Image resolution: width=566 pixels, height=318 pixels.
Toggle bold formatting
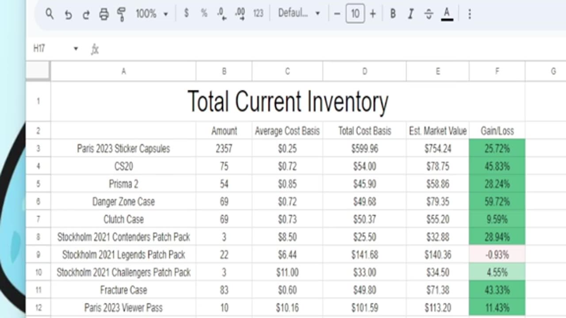pyautogui.click(x=393, y=14)
